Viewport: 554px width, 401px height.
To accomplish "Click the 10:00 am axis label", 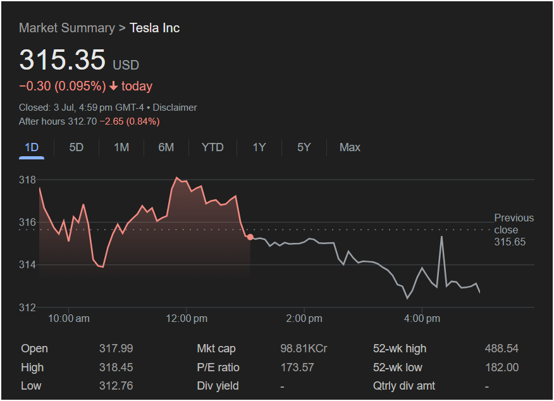I will pyautogui.click(x=68, y=319).
